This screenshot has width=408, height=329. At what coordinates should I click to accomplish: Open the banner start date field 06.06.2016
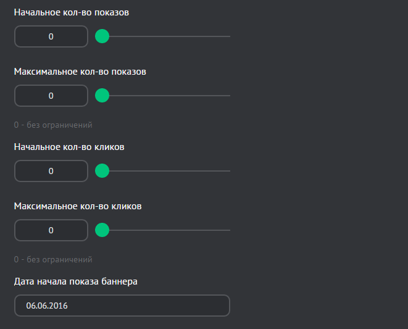pos(122,306)
